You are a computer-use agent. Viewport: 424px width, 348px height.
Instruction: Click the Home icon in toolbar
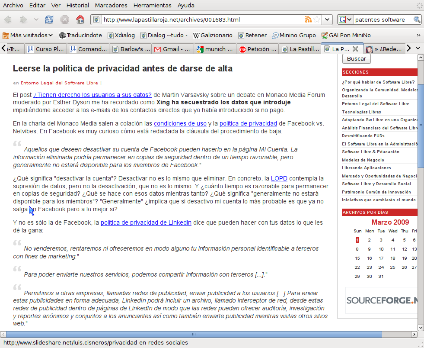point(80,19)
